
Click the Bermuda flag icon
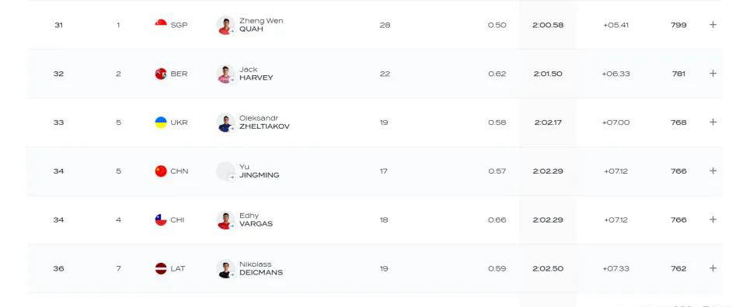coord(161,74)
